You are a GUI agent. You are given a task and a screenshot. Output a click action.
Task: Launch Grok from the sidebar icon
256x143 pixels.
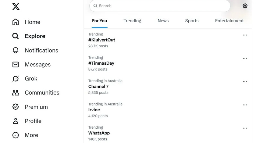click(16, 79)
